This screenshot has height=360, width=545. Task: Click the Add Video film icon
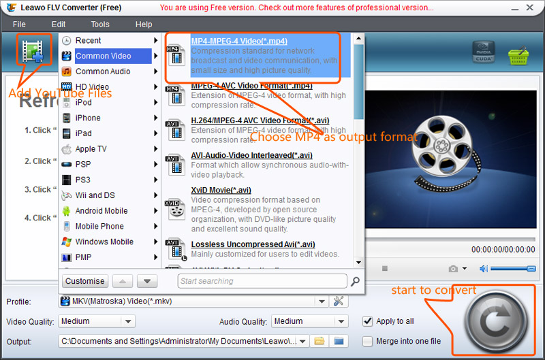[x=33, y=51]
